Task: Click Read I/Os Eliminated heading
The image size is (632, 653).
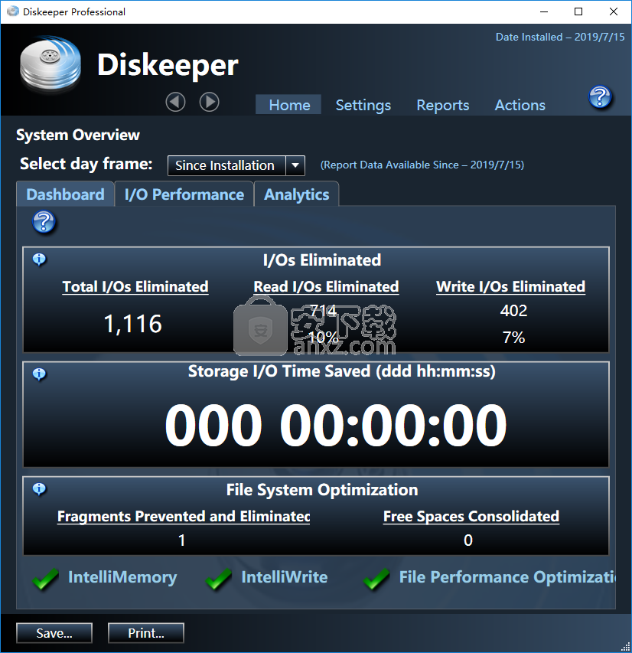Action: (x=327, y=286)
